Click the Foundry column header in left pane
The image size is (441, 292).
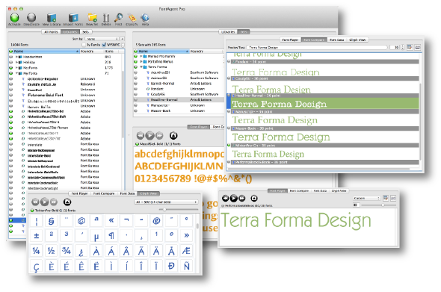click(x=92, y=52)
